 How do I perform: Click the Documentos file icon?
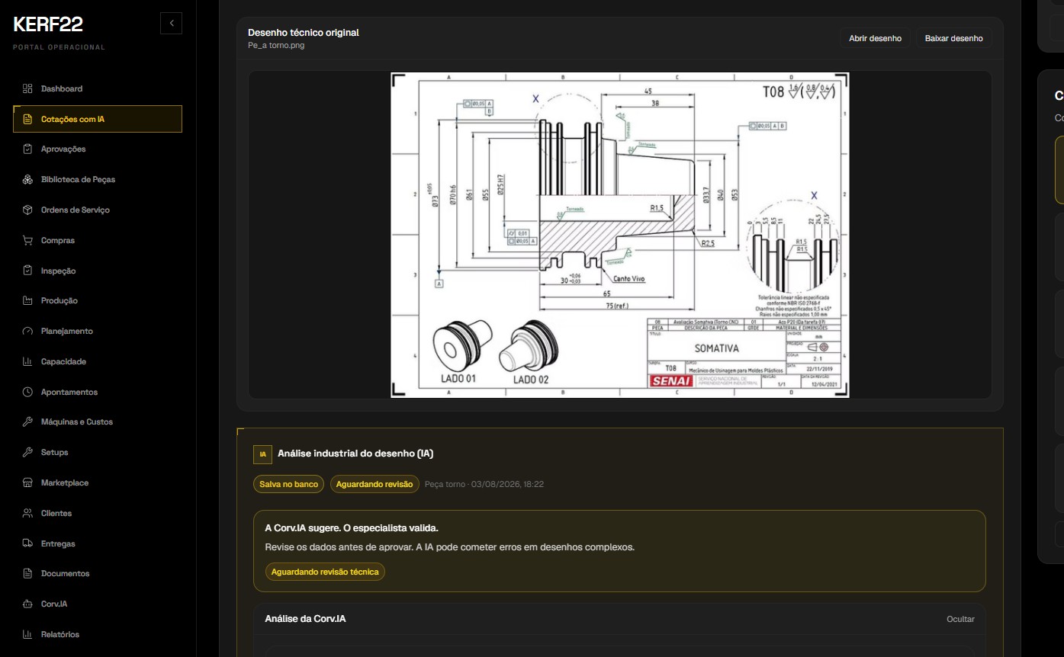pyautogui.click(x=27, y=573)
